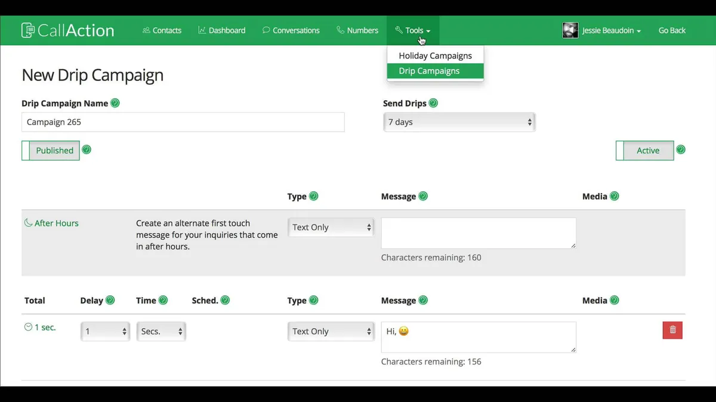Click the message box containing Hi,

click(x=479, y=337)
